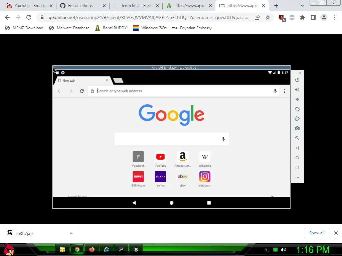
Task: Open Chrome's three-dot menu
Action: click(x=335, y=17)
